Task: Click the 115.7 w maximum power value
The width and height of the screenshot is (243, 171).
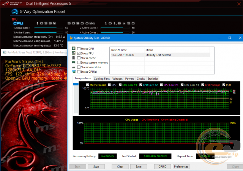Action: (x=60, y=37)
